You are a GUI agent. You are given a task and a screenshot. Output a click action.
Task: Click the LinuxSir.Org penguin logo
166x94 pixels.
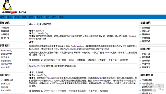click(14, 7)
